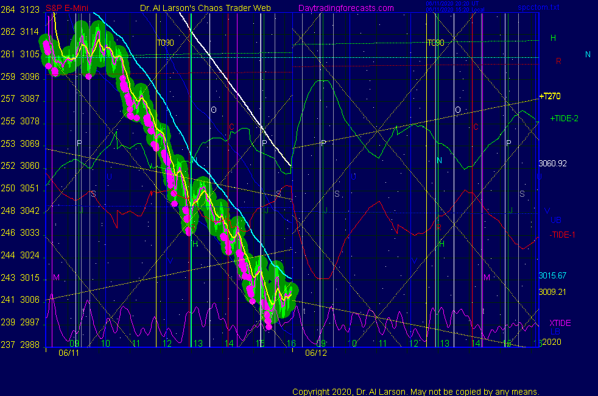
Task: Select the 3114 axis price label
Action: tap(30, 32)
